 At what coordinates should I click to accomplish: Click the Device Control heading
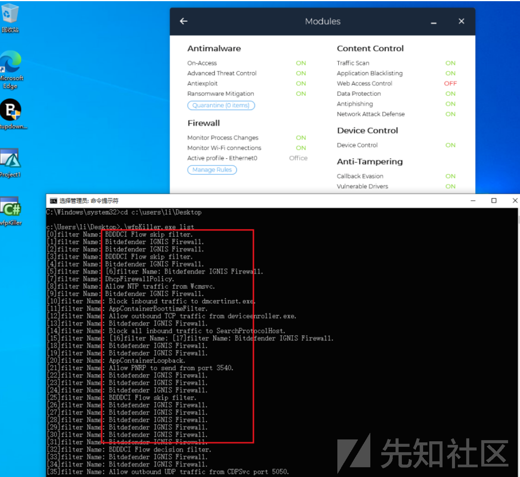368,131
